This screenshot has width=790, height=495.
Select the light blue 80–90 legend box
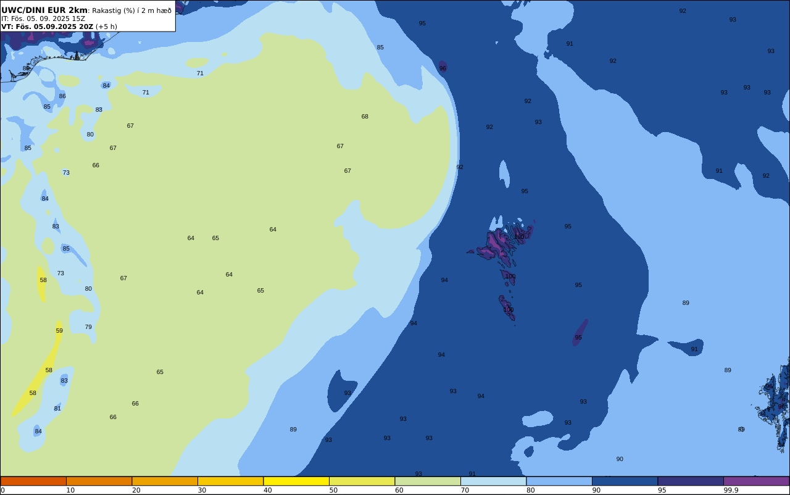559,481
